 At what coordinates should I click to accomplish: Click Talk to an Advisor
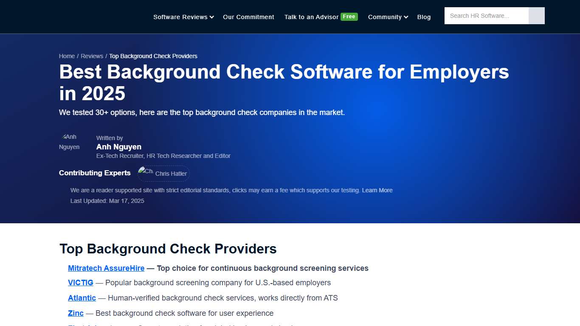(311, 17)
